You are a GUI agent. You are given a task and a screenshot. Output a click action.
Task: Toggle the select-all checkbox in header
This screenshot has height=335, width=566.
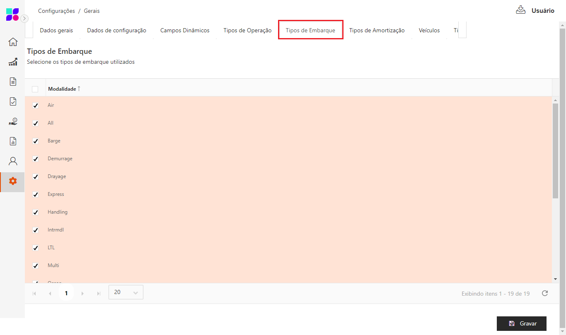(x=35, y=89)
